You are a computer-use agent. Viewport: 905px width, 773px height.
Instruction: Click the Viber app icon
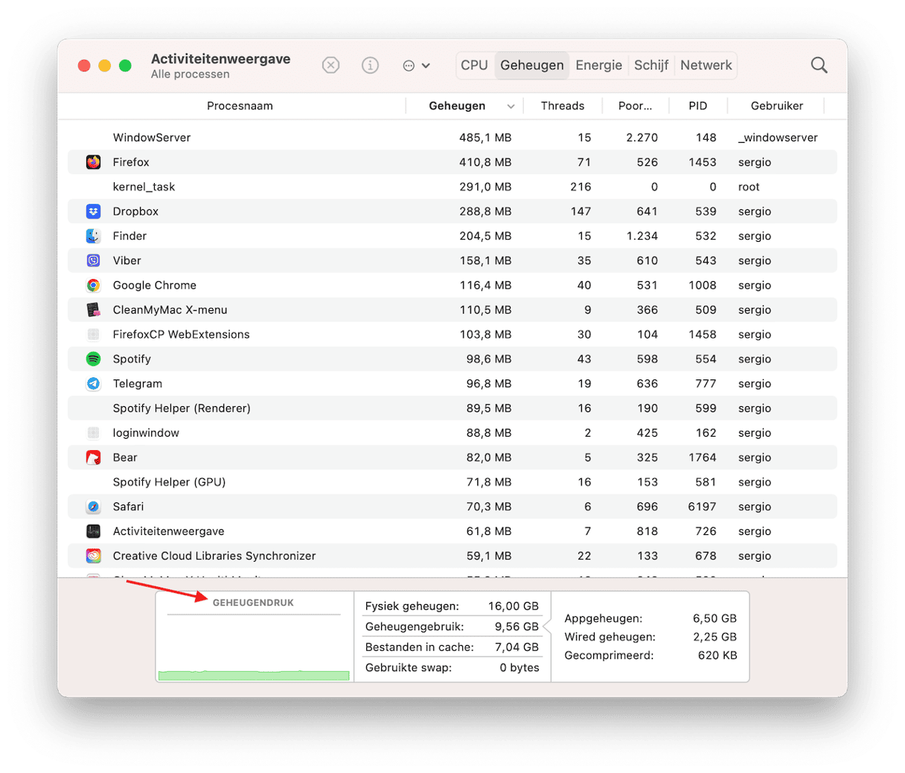tap(93, 260)
